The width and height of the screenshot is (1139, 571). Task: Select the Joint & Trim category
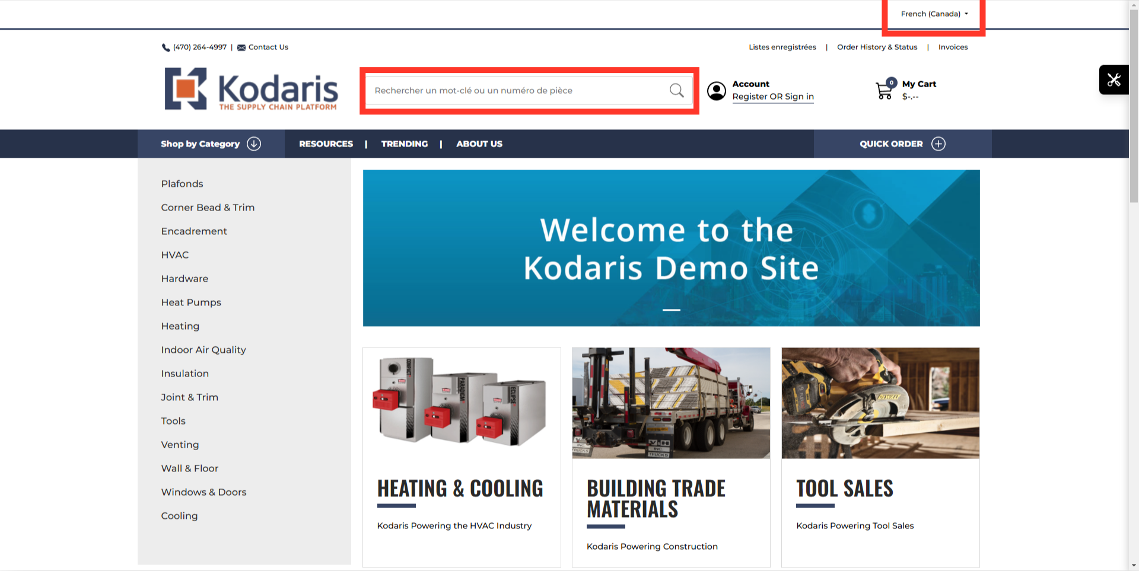[x=190, y=397]
